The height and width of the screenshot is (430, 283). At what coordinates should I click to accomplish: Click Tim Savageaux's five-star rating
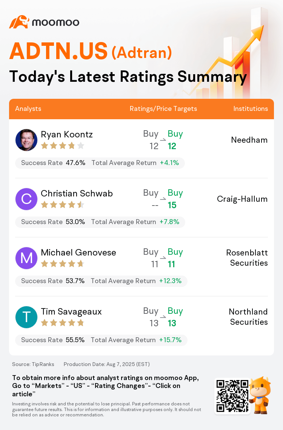pos(62,323)
